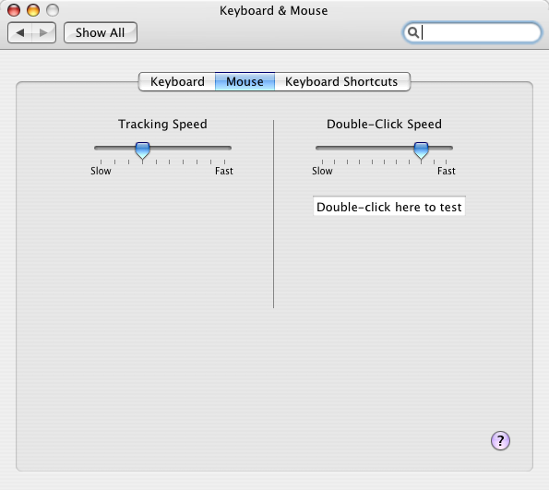Open help with the question mark button
Viewport: 549px width, 490px height.
pos(500,440)
